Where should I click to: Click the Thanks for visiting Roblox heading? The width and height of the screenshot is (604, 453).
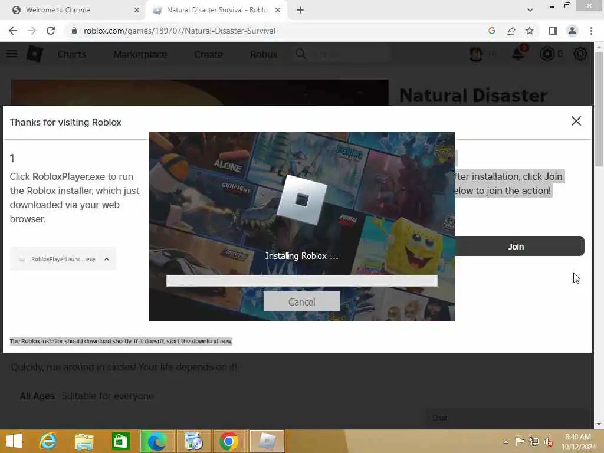click(65, 122)
